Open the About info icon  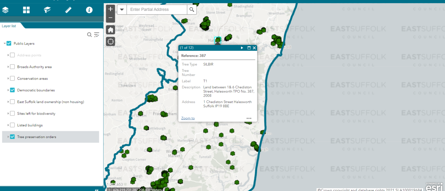point(89,10)
